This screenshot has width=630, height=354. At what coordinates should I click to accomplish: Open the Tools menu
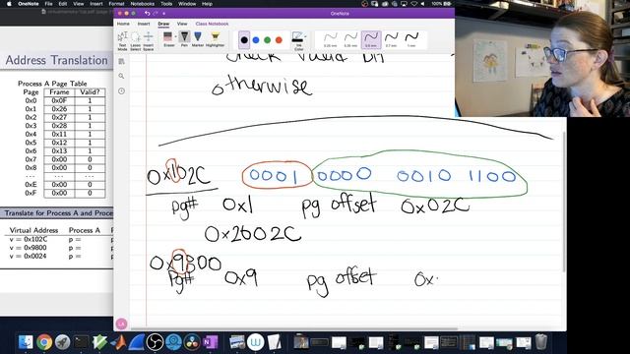[x=166, y=4]
